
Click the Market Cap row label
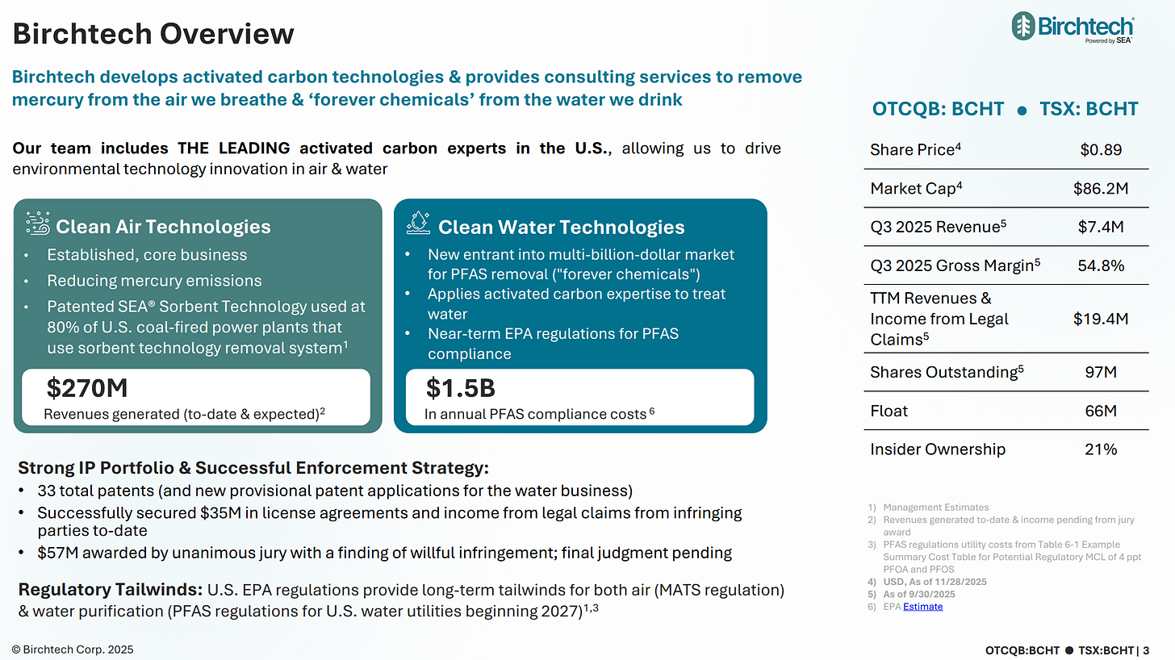click(x=916, y=188)
